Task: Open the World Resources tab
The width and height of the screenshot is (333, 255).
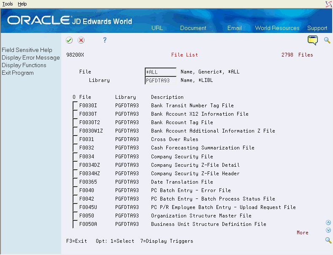Action: pos(277,28)
